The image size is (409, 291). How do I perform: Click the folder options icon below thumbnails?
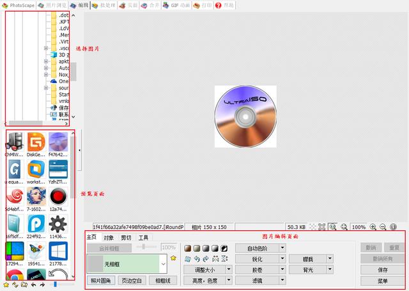click(x=24, y=285)
